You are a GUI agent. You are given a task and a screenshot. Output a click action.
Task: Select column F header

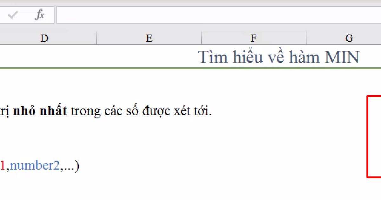pyautogui.click(x=253, y=38)
